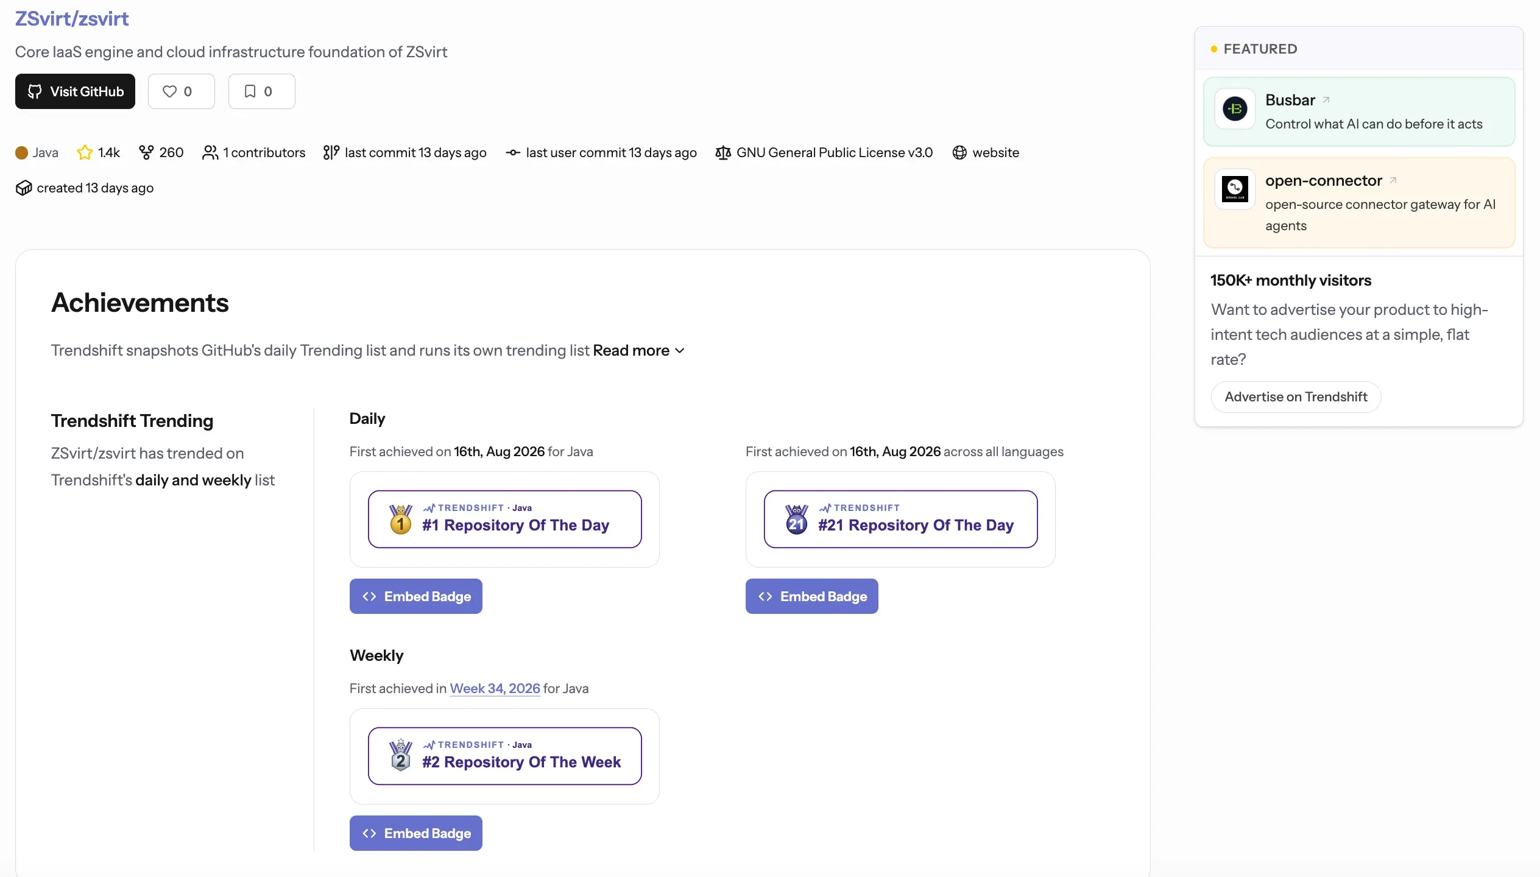Select the #2 Repository Of The Week badge
Screen dimensions: 1540x877
click(x=505, y=756)
